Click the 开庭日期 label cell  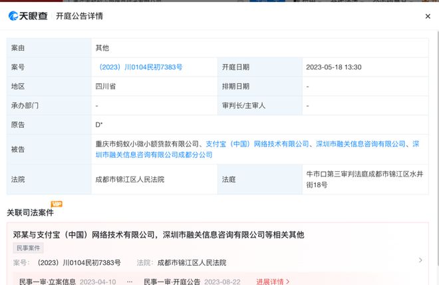click(260, 67)
